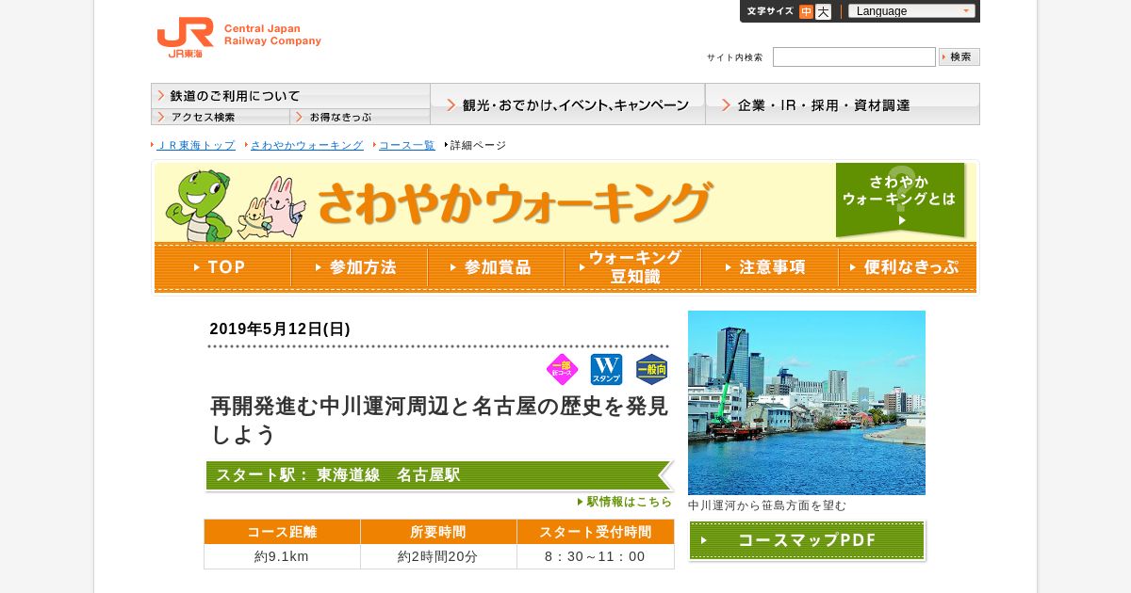This screenshot has width=1131, height=593.
Task: Click the コース距離 table header
Action: coord(282,532)
